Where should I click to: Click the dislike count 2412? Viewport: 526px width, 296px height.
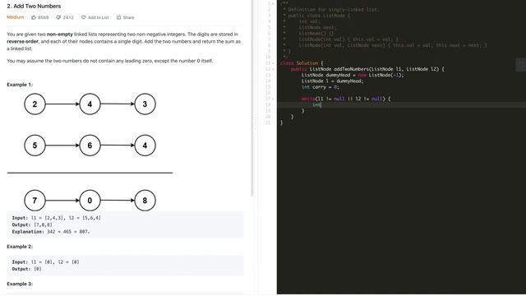click(x=67, y=17)
